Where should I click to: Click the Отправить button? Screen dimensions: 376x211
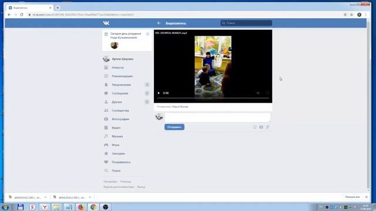174,127
